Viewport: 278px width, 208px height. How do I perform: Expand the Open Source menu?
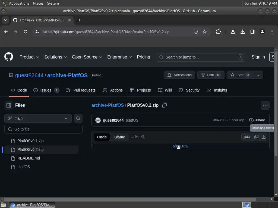[x=87, y=57]
